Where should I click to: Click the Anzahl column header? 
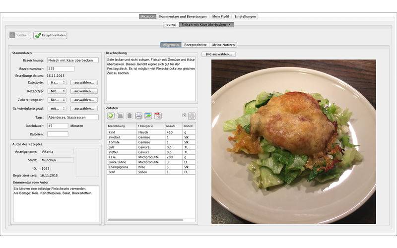pos(174,126)
